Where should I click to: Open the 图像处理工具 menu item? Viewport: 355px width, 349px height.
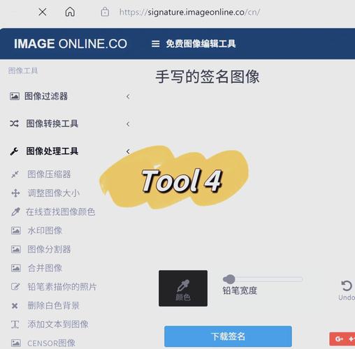(52, 151)
